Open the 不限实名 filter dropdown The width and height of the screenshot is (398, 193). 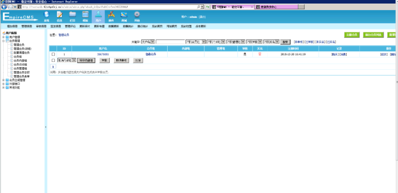point(272,42)
